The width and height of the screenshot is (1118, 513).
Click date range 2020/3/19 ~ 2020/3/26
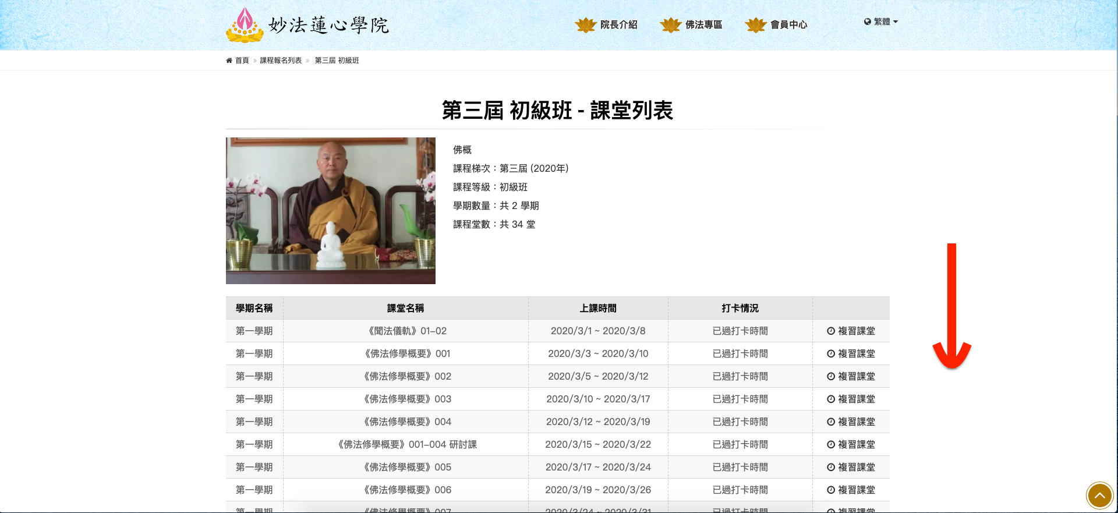(x=598, y=490)
